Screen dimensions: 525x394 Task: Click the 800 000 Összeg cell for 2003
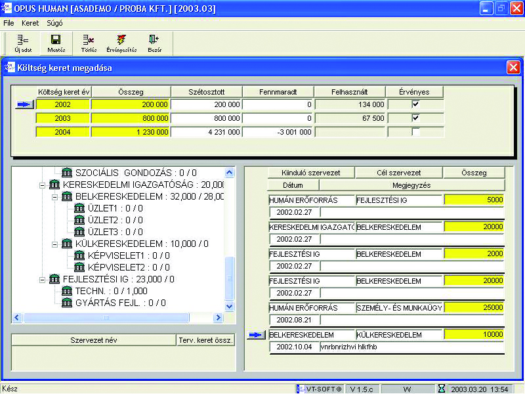coord(131,118)
